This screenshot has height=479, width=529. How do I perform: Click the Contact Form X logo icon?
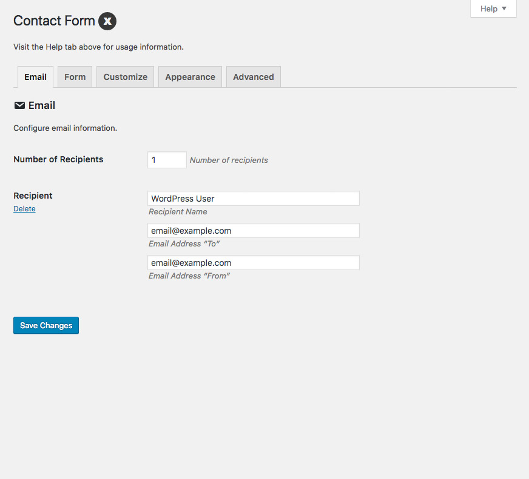107,21
